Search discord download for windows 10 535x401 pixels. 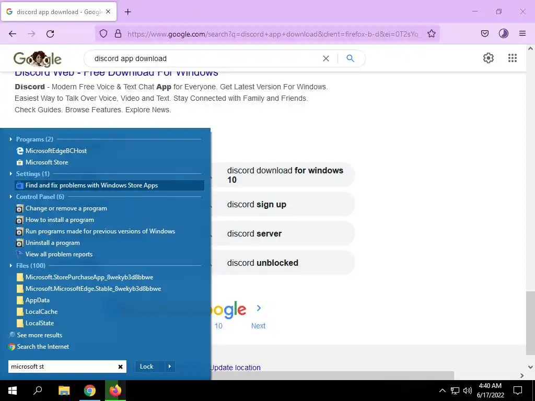coord(285,175)
